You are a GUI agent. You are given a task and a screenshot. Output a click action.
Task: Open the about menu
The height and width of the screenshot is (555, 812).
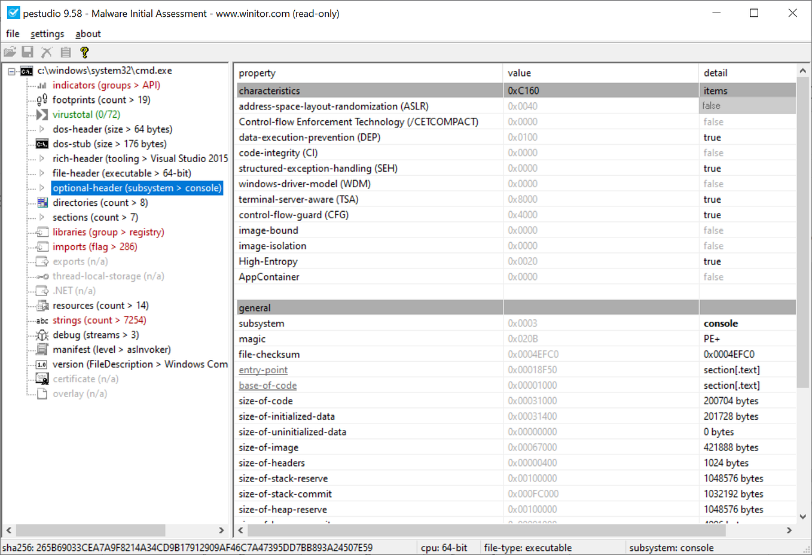tap(88, 33)
